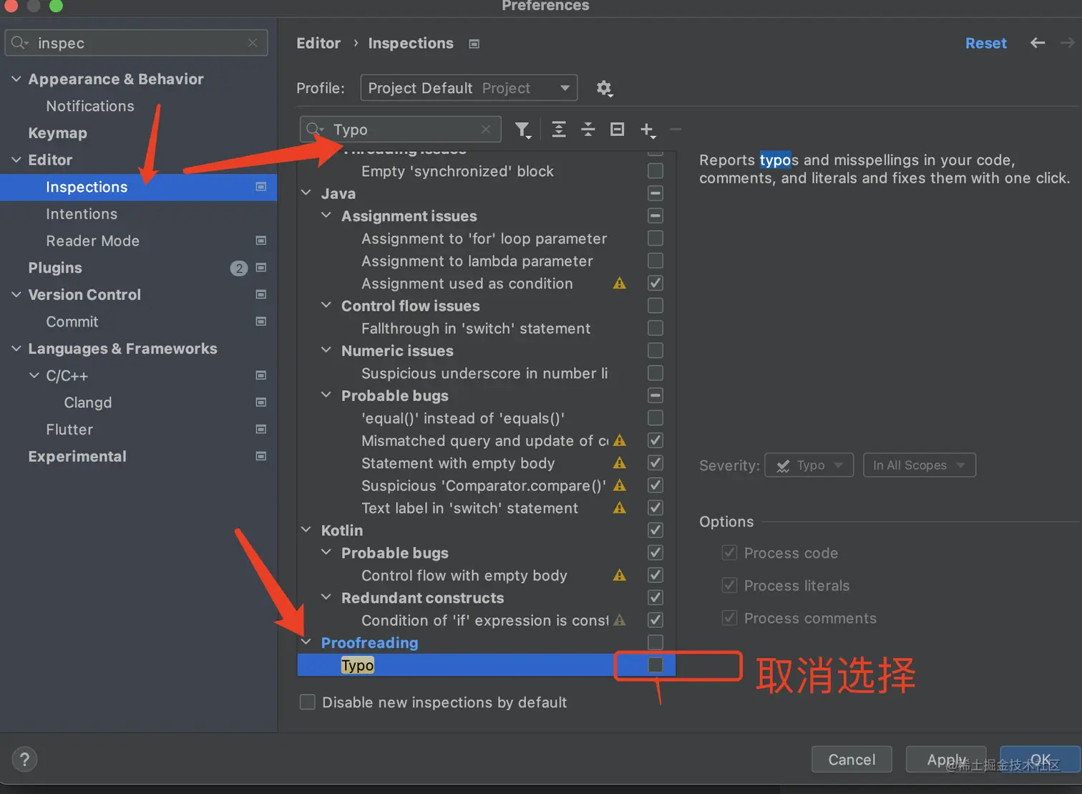The width and height of the screenshot is (1082, 794).
Task: Click warning icon on Control flow with empty body
Action: (x=620, y=576)
